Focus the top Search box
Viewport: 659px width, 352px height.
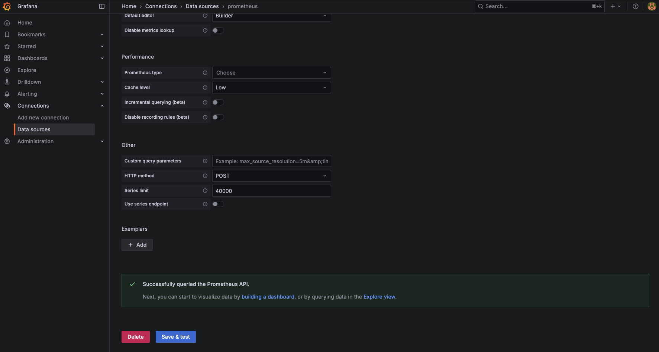click(540, 6)
